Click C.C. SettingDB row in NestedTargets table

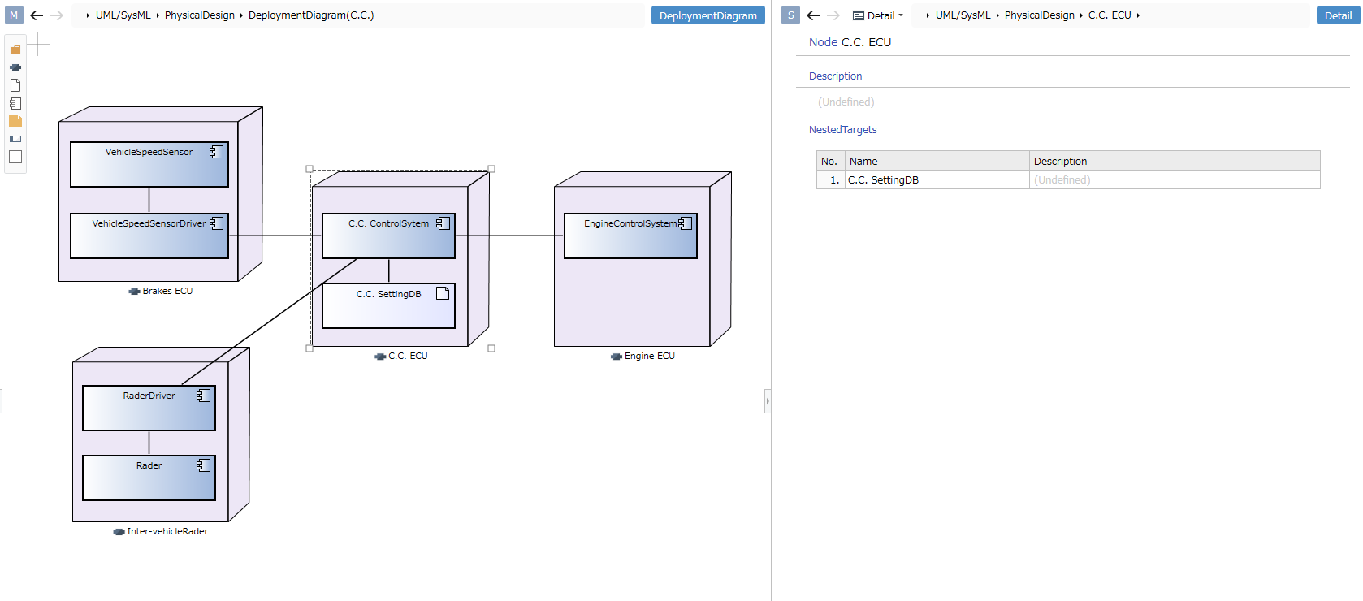pyautogui.click(x=1068, y=180)
